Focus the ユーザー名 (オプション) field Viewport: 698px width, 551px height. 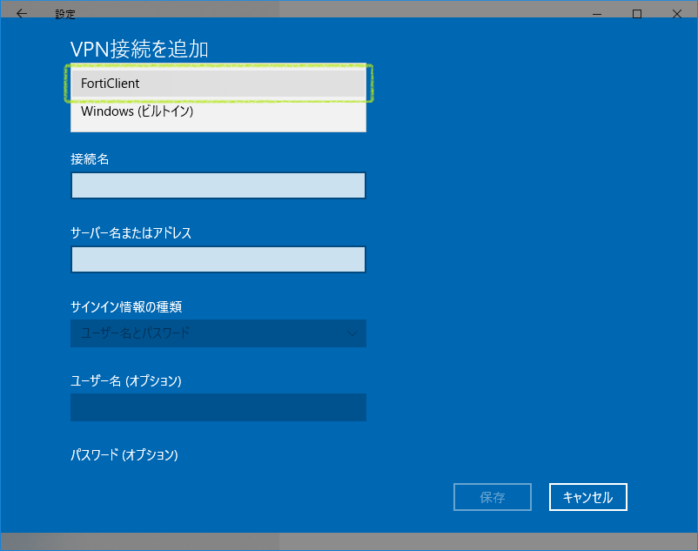(218, 407)
